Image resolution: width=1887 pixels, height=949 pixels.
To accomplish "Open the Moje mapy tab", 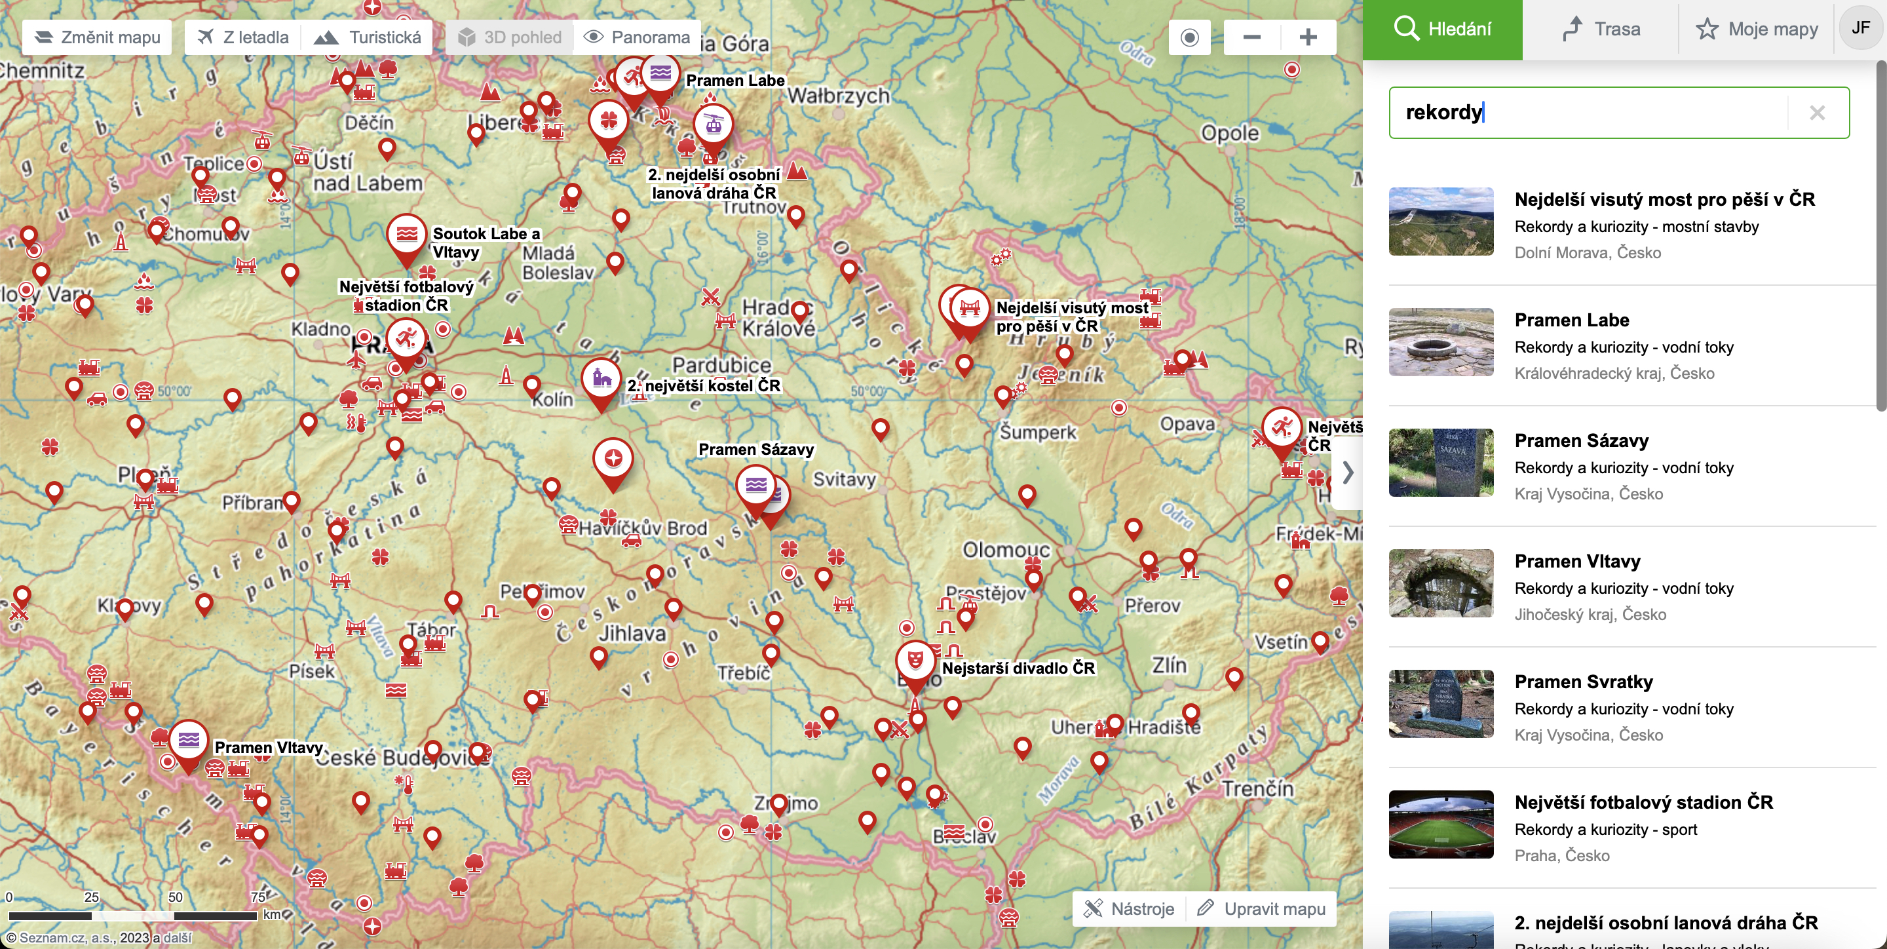I will pyautogui.click(x=1757, y=29).
